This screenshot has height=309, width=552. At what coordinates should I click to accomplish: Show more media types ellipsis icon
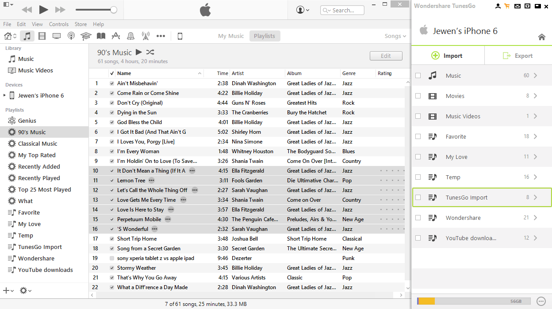click(x=161, y=36)
